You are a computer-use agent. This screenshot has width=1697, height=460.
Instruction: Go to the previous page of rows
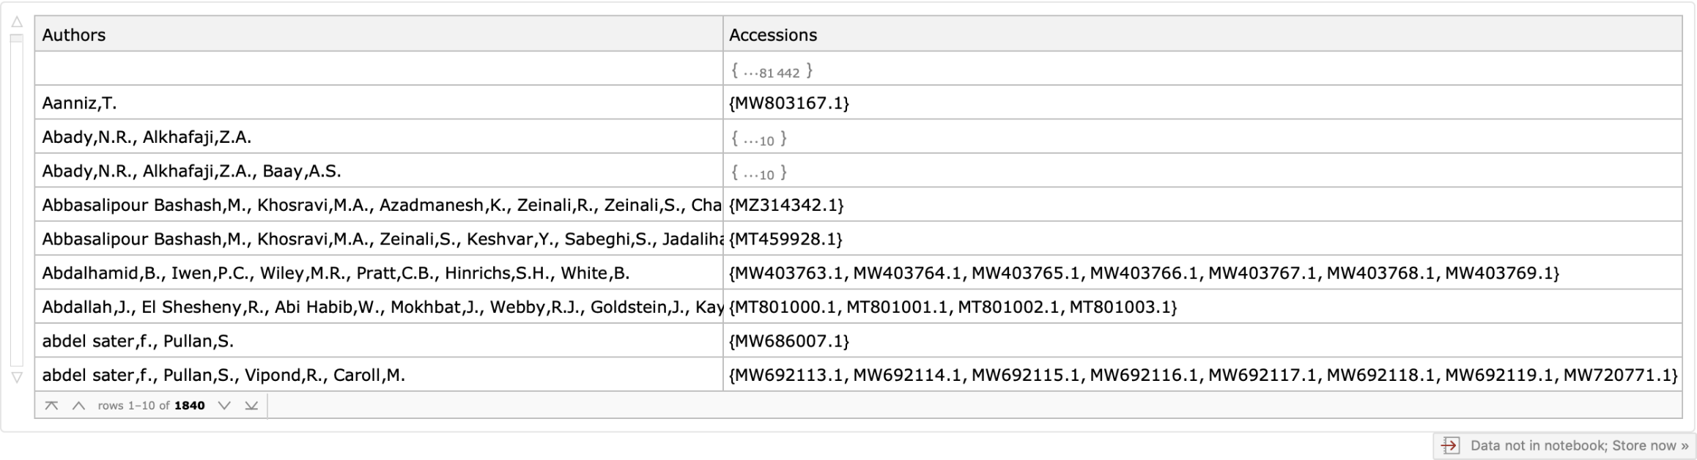pos(78,406)
